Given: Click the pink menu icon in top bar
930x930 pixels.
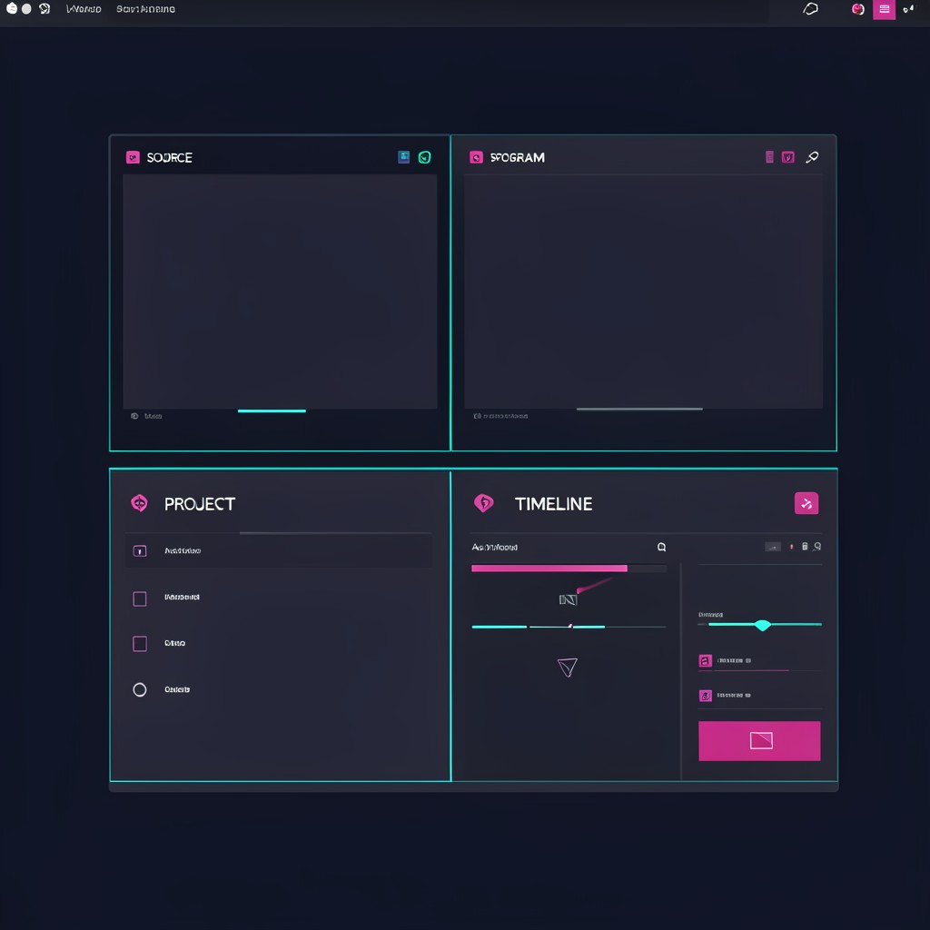Looking at the screenshot, I should tap(884, 9).
